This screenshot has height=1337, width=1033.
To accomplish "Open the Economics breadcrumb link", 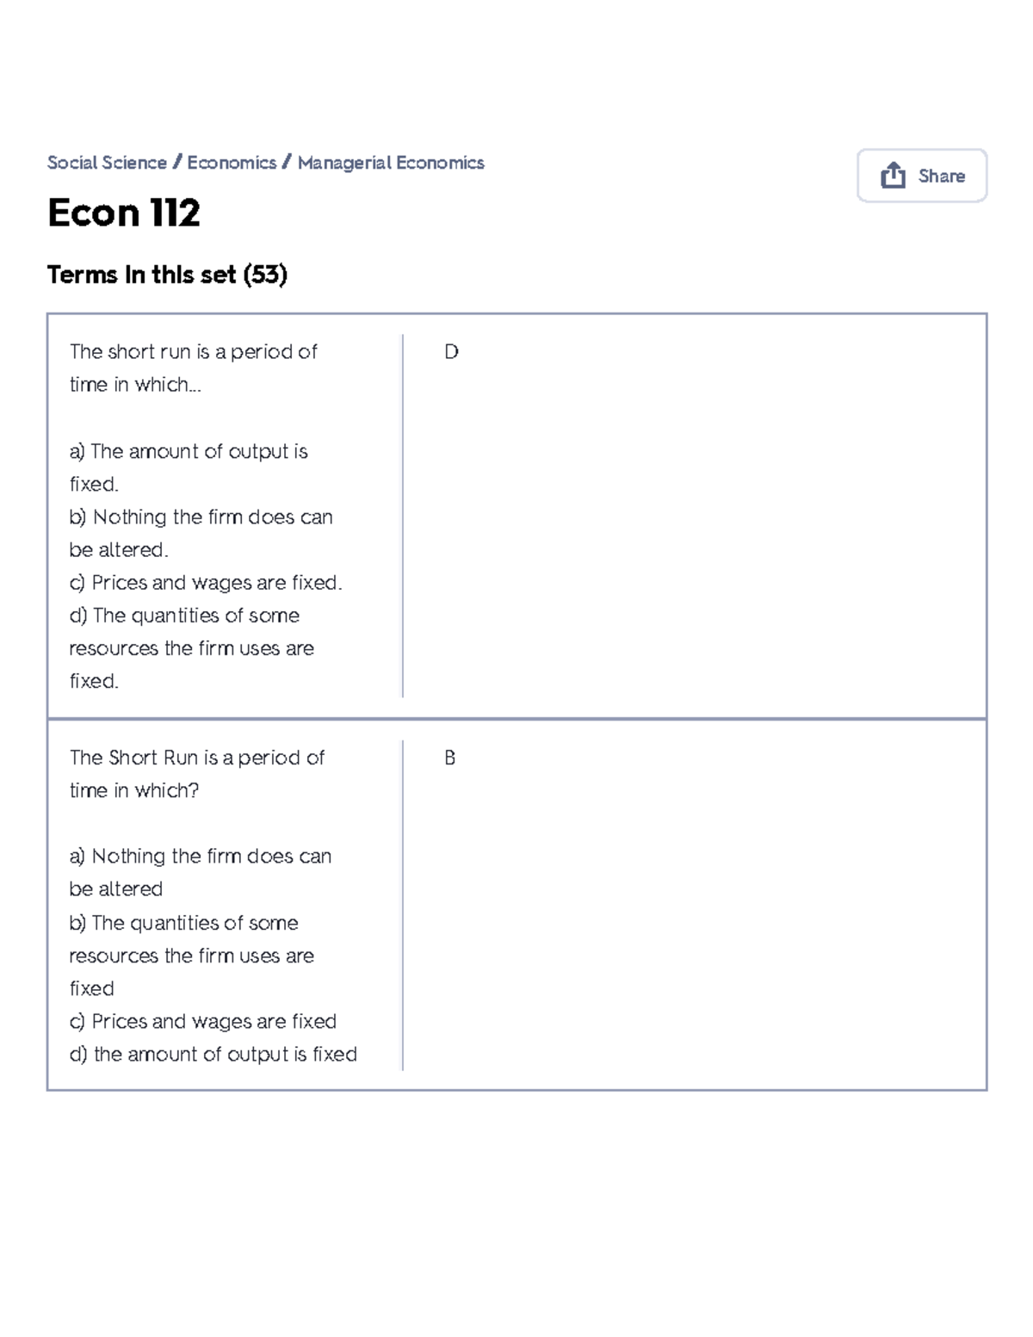I will [x=231, y=163].
